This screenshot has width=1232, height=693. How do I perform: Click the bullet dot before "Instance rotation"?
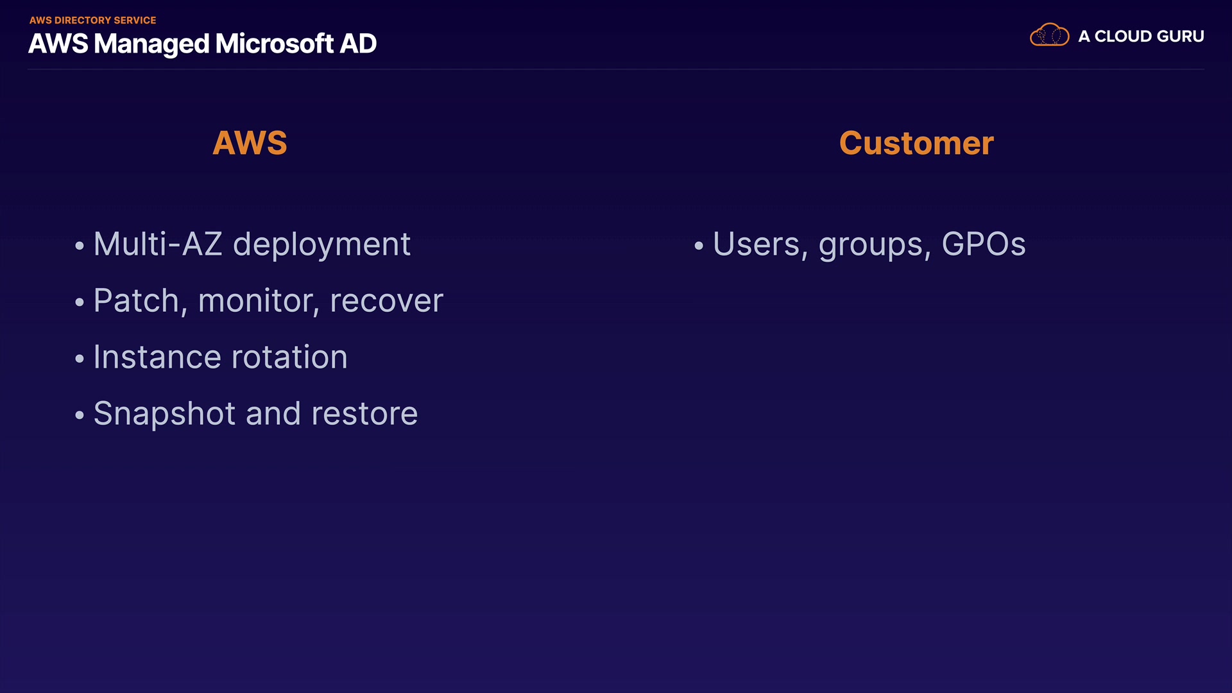pos(80,359)
